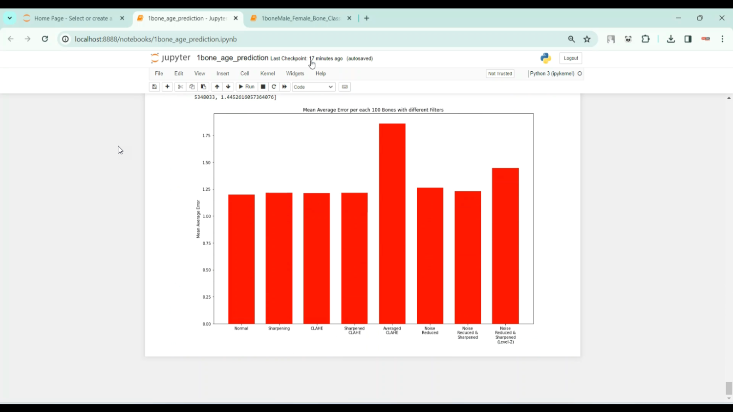Interrupt the kernel with stop icon
Image resolution: width=733 pixels, height=412 pixels.
tap(263, 87)
